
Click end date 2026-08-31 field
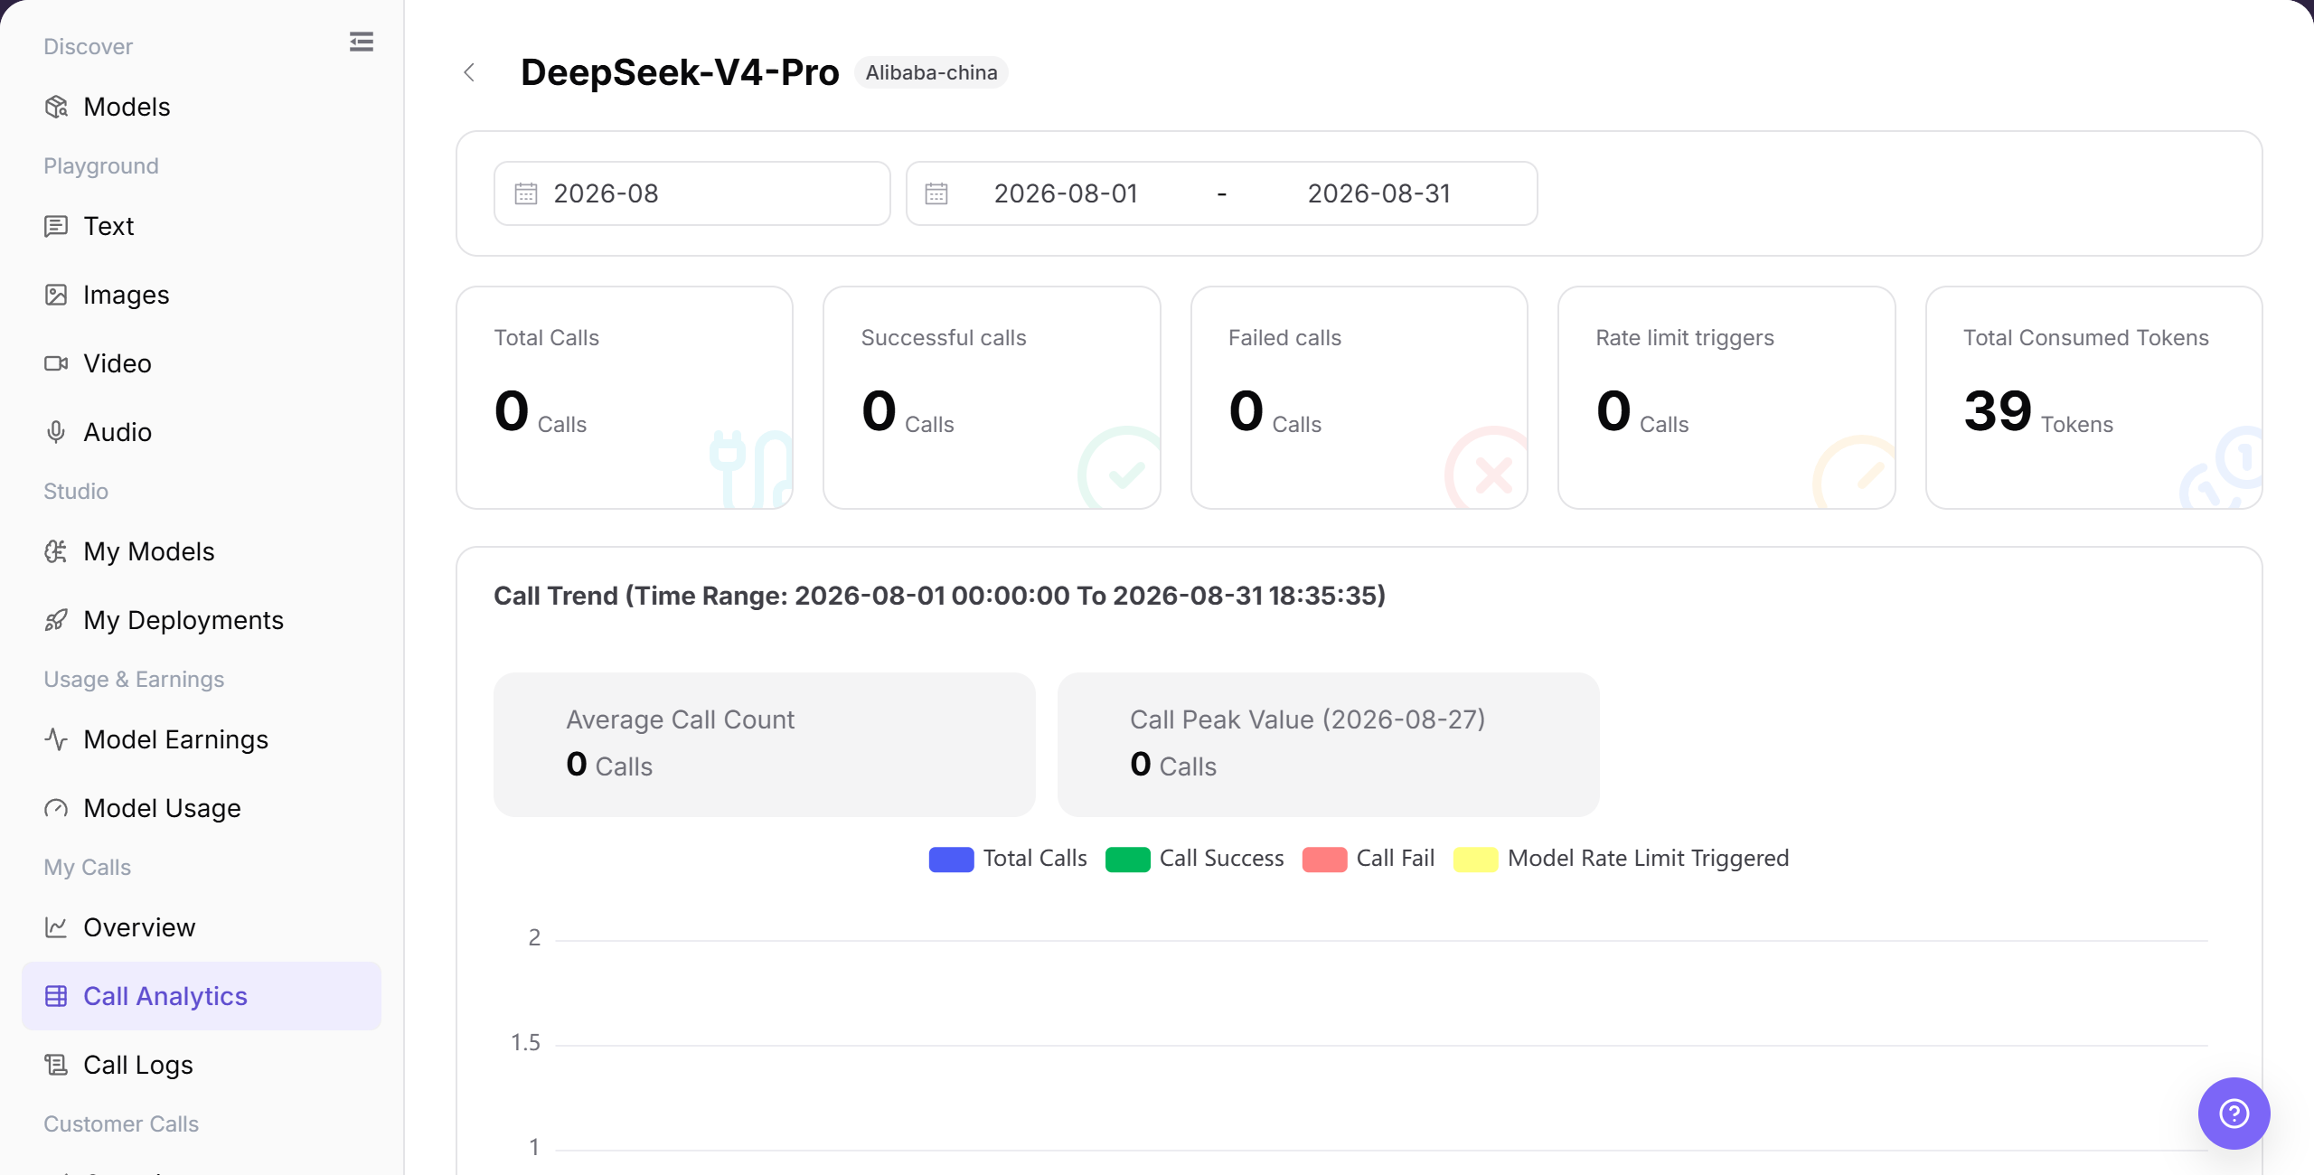[1379, 193]
